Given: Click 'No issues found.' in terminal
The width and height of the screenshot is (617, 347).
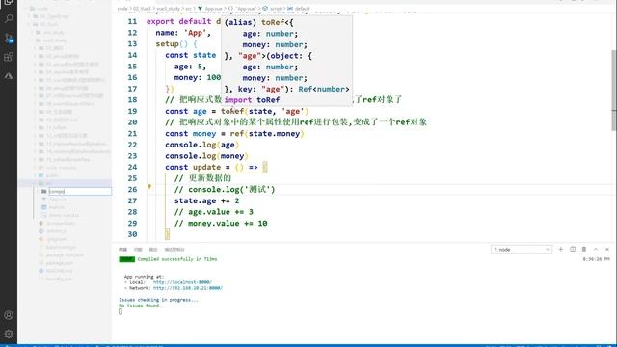Looking at the screenshot, I should (x=140, y=306).
